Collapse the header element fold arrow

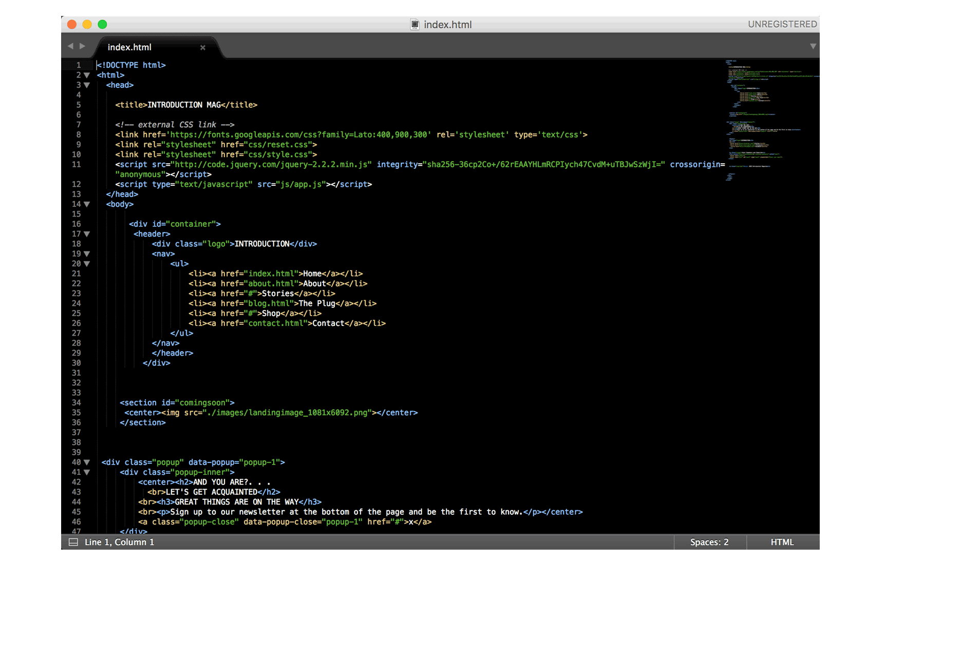tap(87, 234)
